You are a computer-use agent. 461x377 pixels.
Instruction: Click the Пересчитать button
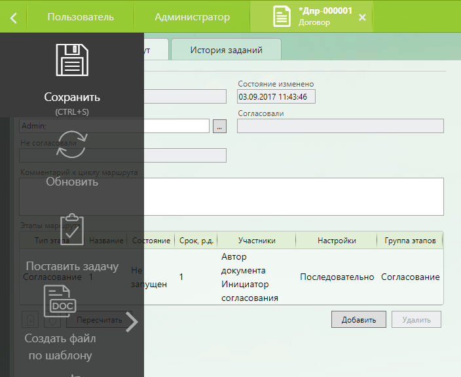tap(99, 319)
